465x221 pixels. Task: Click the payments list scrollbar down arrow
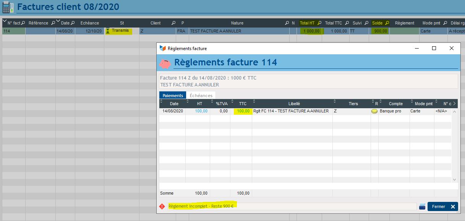coord(454,179)
